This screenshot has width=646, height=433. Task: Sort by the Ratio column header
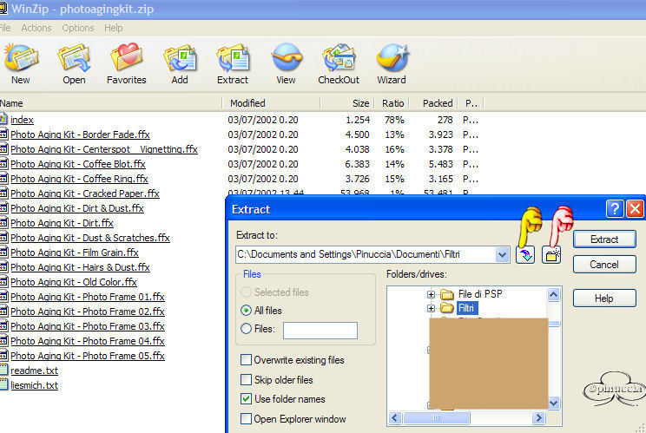click(x=392, y=103)
